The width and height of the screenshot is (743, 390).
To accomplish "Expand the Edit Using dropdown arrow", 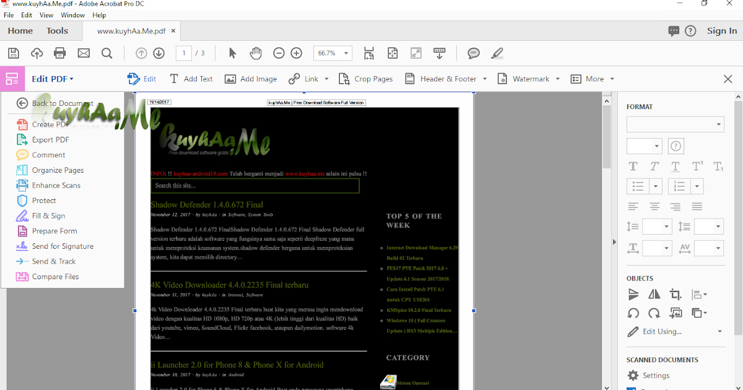I will coord(719,331).
